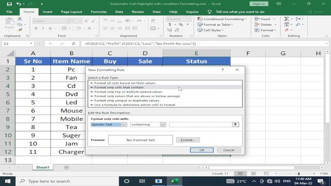The image size is (331, 186).
Task: Click the Undo icon
Action: tap(19, 4)
